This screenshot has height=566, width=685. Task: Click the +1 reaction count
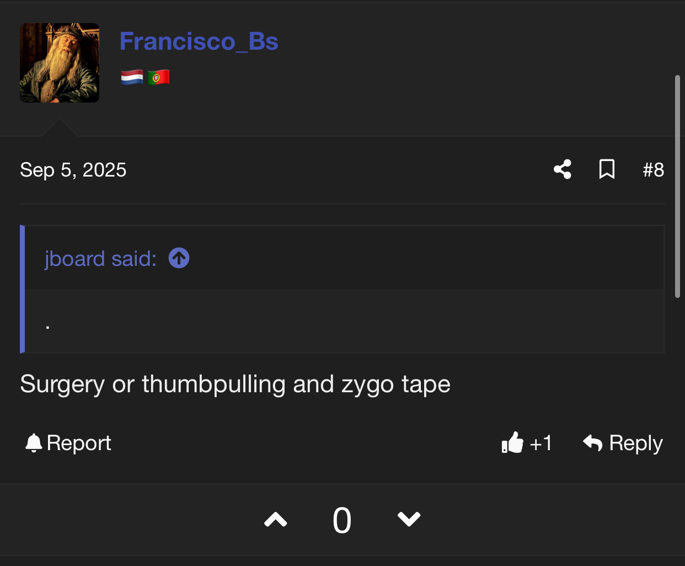point(540,443)
